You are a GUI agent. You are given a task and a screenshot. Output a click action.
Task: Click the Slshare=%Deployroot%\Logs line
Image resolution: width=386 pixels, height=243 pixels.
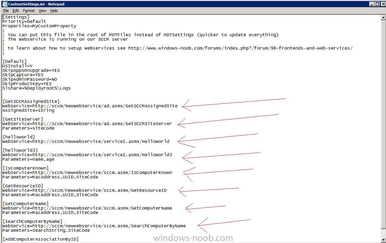[36, 88]
